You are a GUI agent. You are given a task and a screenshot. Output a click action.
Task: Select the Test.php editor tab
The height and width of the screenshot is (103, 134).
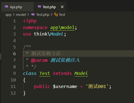(x=50, y=7)
